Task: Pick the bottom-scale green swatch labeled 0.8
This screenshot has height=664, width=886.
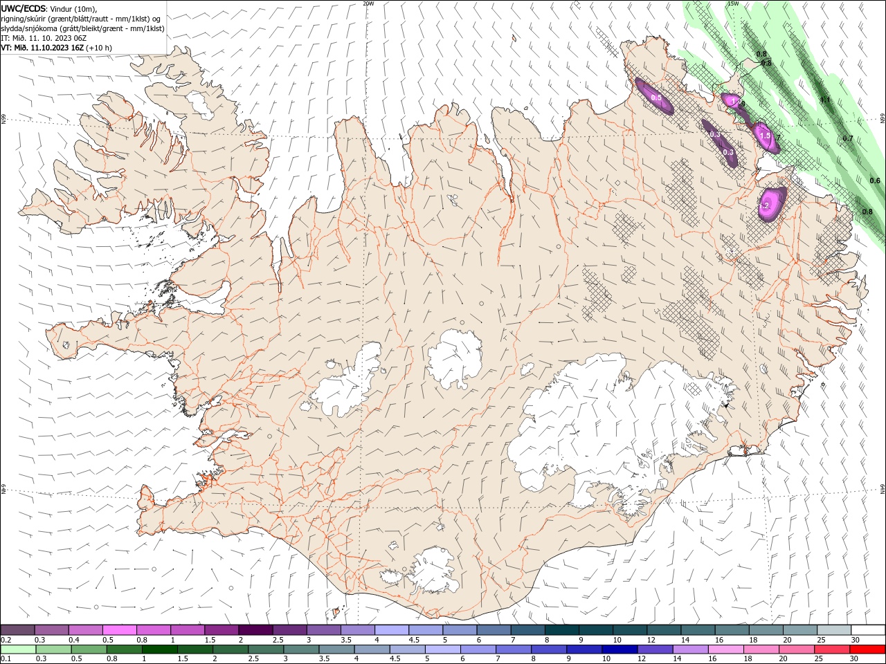Action: [x=124, y=649]
